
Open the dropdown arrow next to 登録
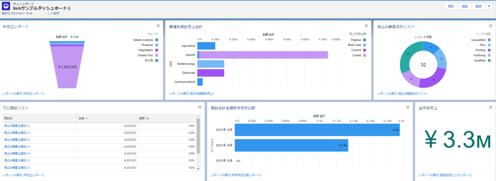[x=488, y=6]
